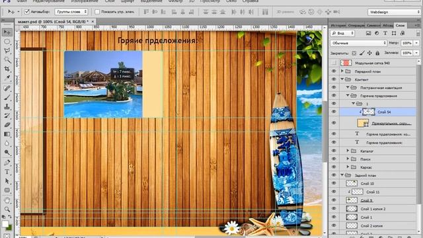Viewport: 423px width, 238px height.
Task: Select the Pen tool
Action: tap(7, 163)
